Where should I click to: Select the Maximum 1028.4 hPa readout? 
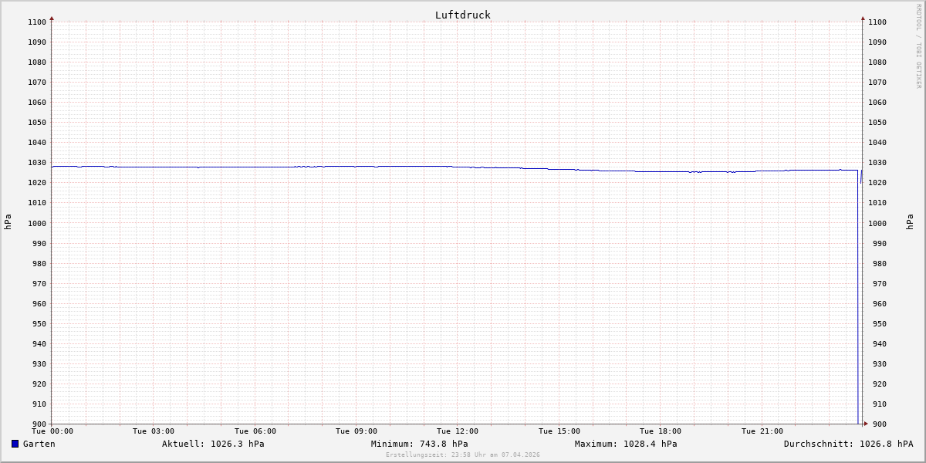click(626, 444)
